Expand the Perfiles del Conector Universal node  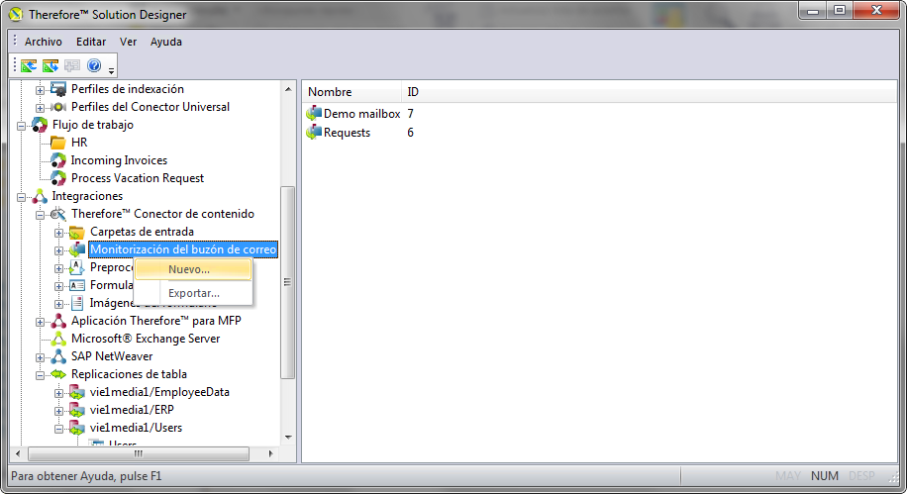pos(40,108)
